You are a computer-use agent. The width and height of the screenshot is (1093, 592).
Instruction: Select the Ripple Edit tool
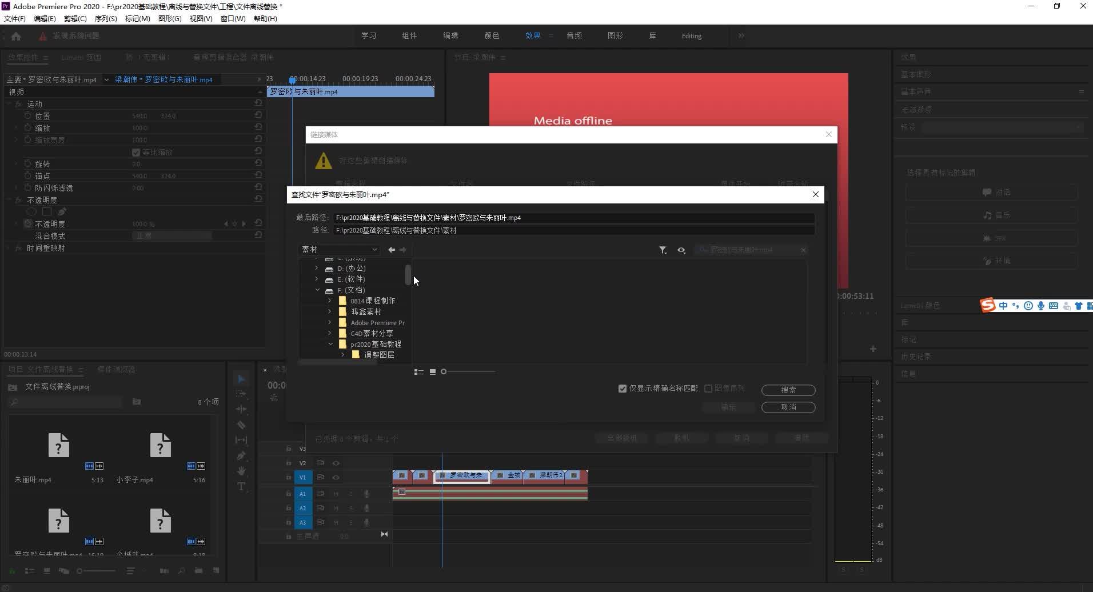click(x=241, y=409)
